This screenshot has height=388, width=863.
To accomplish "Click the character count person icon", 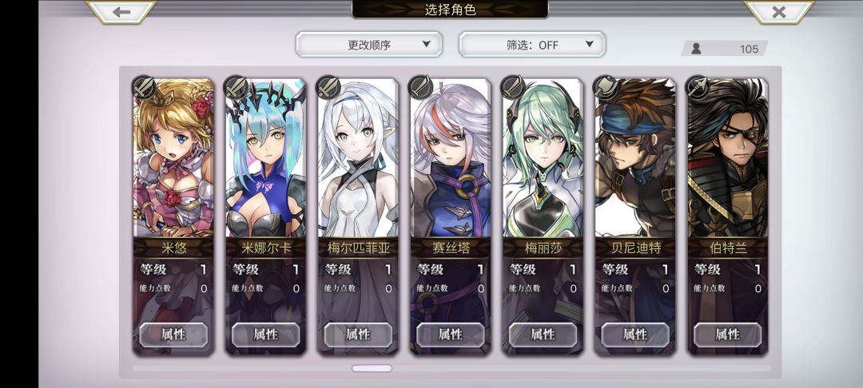I will (x=696, y=49).
